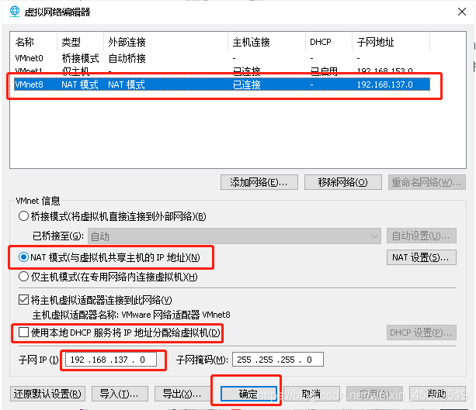Screen dimensions: 476x410
Task: Toggle 将主机虚拟适配器连接到此网络 checkbox
Action: [x=23, y=300]
